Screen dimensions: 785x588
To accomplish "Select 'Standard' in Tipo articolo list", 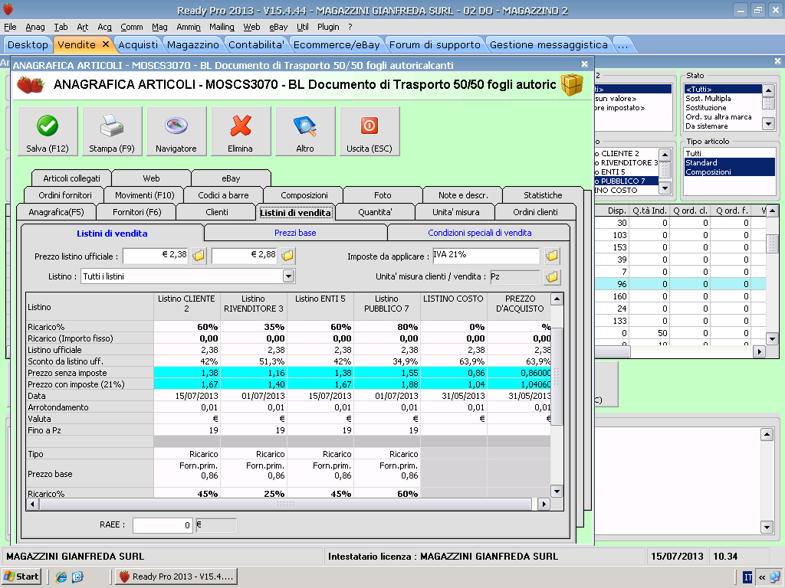I will pos(701,162).
